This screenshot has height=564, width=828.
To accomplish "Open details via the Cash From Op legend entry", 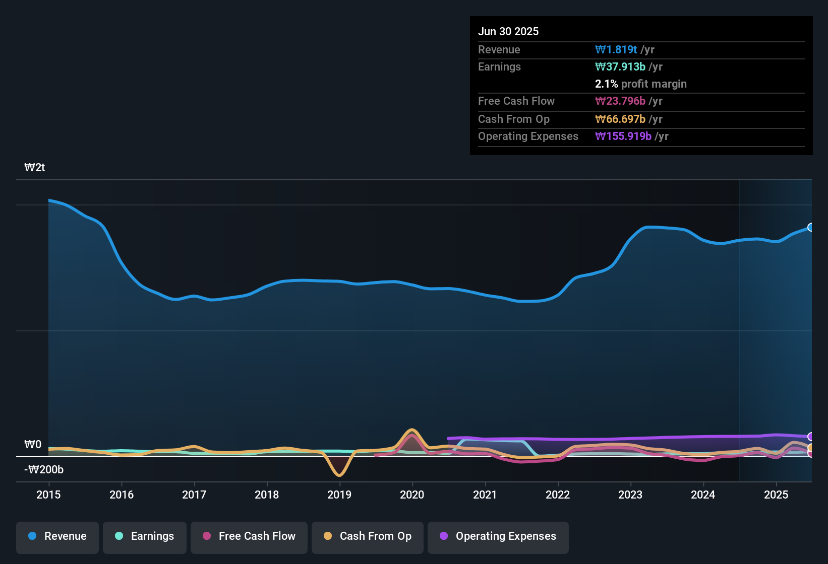I will (367, 536).
